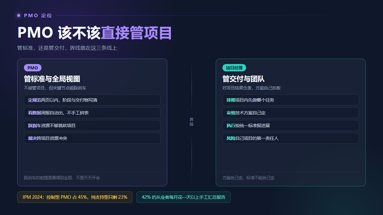Click the '界线' divider label
This screenshot has height=215, width=383.
[191, 122]
